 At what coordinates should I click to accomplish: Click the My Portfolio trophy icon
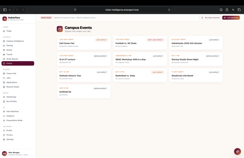click(4, 101)
